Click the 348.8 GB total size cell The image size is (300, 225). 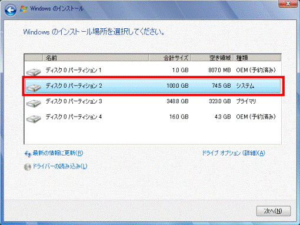178,101
